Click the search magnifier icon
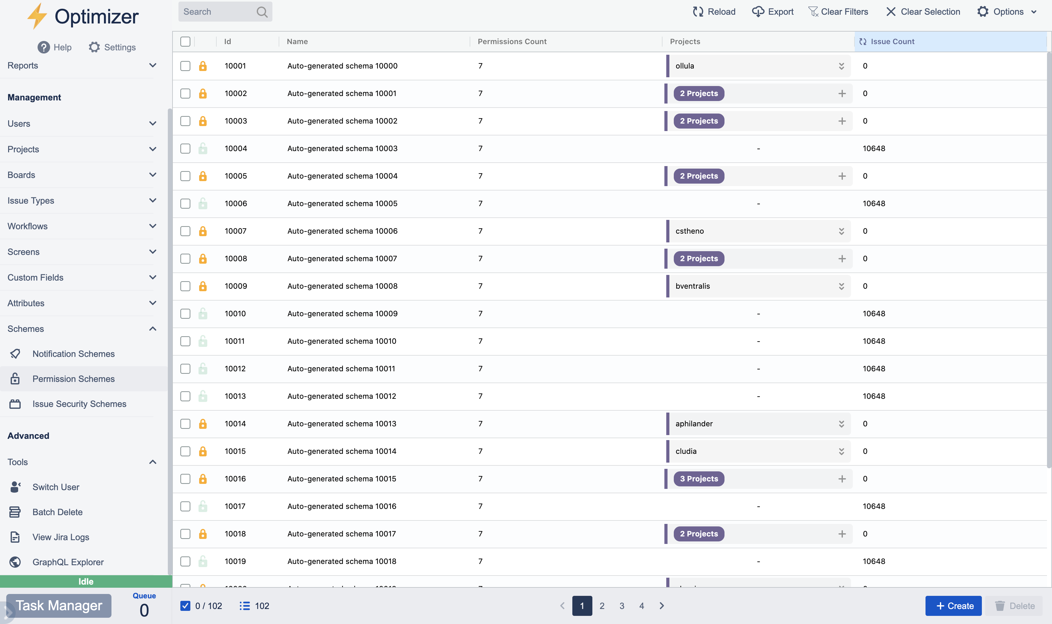1052x624 pixels. click(262, 12)
